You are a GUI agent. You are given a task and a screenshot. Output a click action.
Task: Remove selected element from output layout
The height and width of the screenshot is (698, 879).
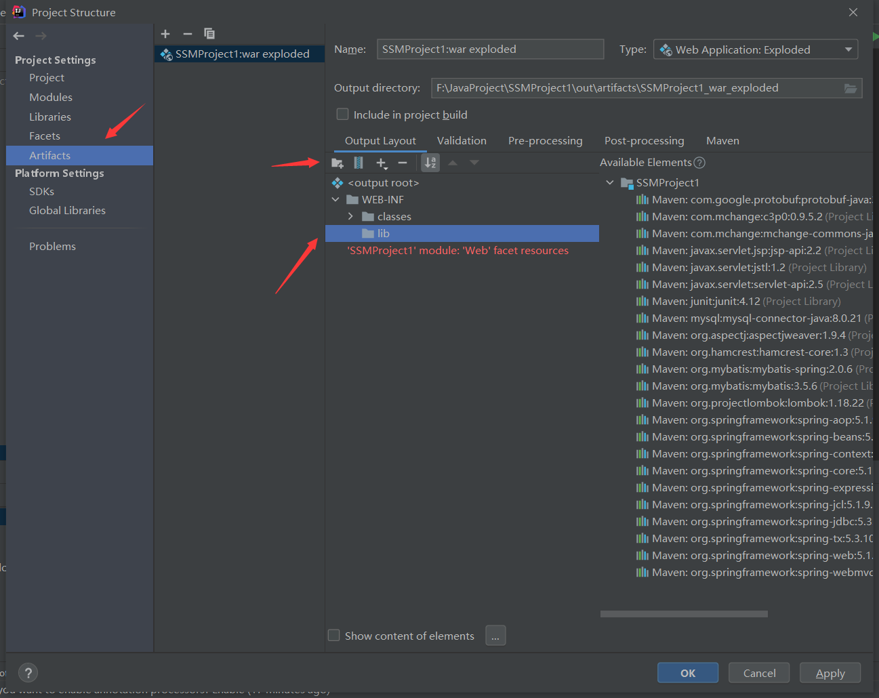coord(403,163)
